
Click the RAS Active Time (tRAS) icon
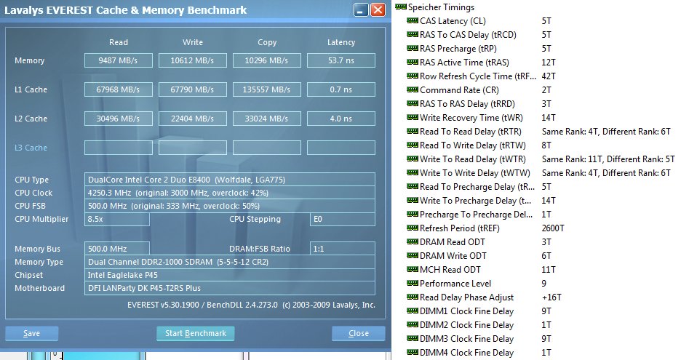(x=412, y=62)
